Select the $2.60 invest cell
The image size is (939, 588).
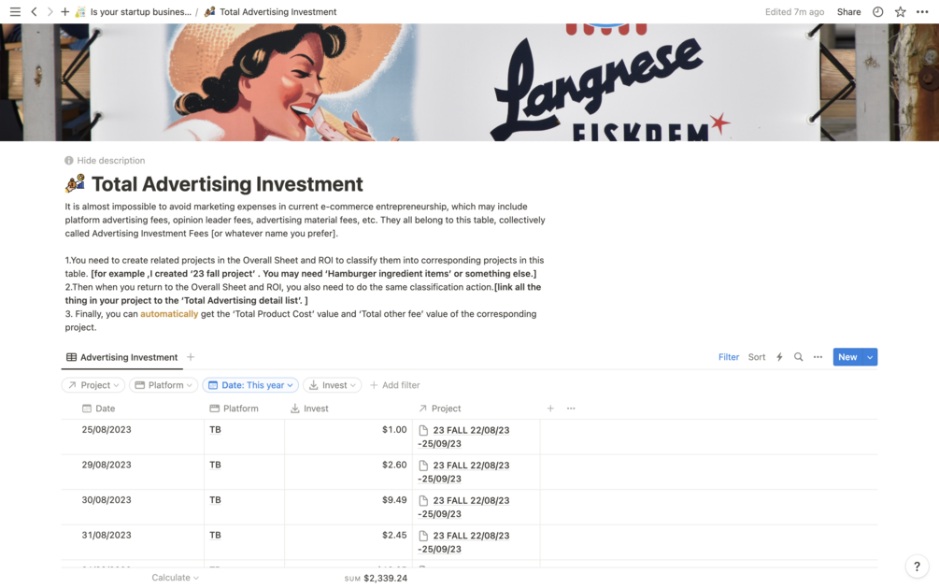349,472
